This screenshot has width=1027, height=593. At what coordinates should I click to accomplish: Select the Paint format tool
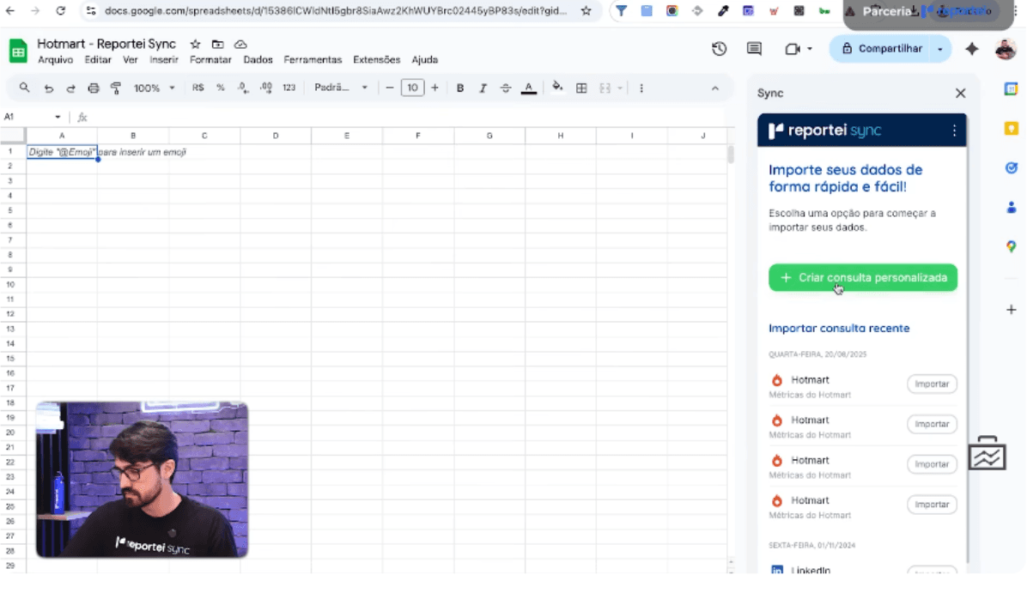pos(116,88)
